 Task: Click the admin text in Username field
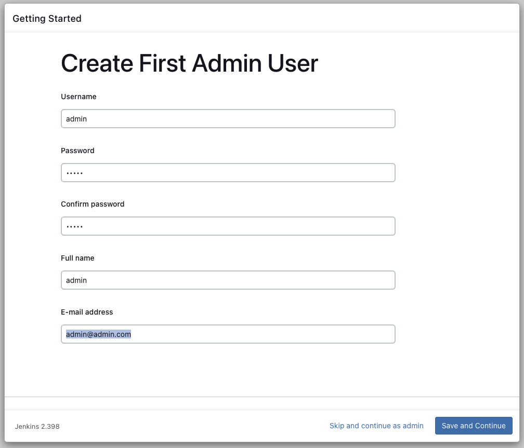coord(76,118)
